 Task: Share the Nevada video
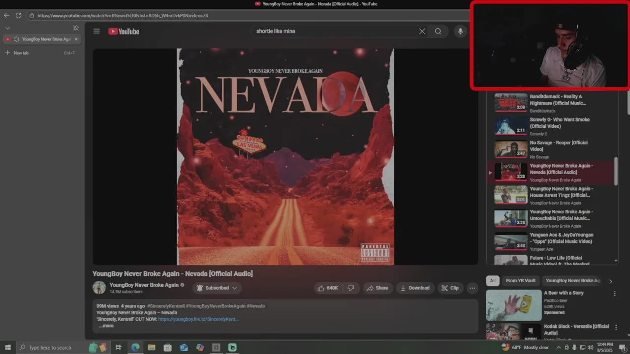pos(378,288)
